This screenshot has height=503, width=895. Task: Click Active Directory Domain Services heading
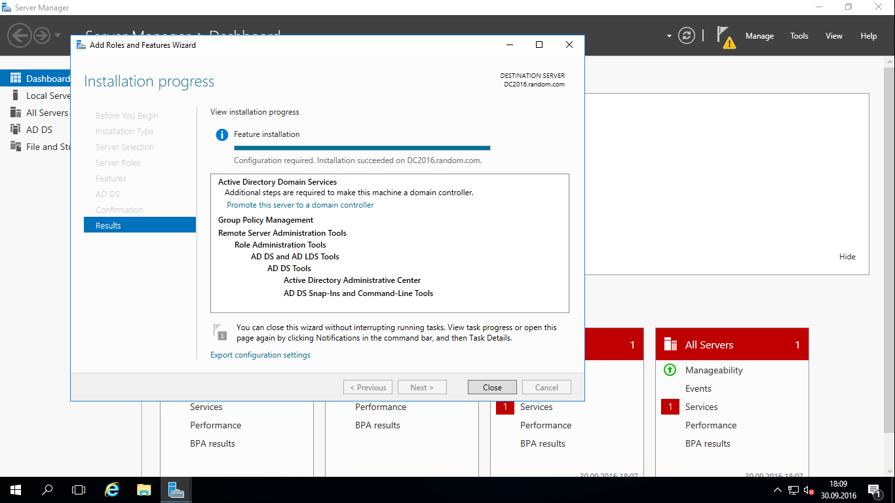(277, 182)
